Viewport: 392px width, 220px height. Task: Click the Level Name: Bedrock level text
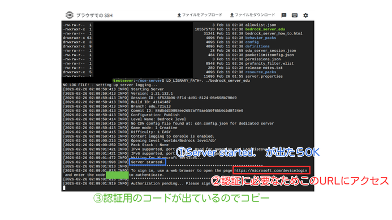(x=158, y=119)
